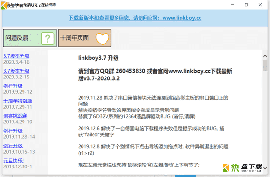Open the 元旦快乐! link
Screen dimensions: 270x177
pyautogui.click(x=13, y=161)
